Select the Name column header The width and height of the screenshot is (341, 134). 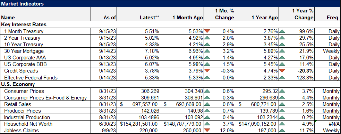tap(45, 14)
